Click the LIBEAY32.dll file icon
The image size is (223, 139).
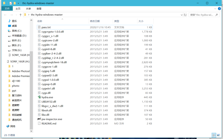point(39,102)
